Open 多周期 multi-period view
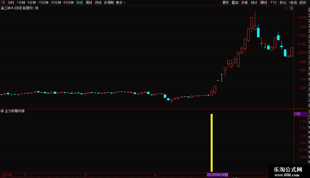This screenshot has width=310, height=178. (109, 2)
